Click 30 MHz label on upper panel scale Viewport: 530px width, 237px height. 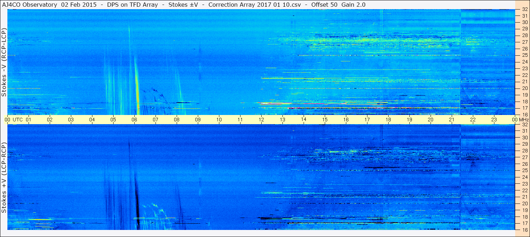click(524, 22)
